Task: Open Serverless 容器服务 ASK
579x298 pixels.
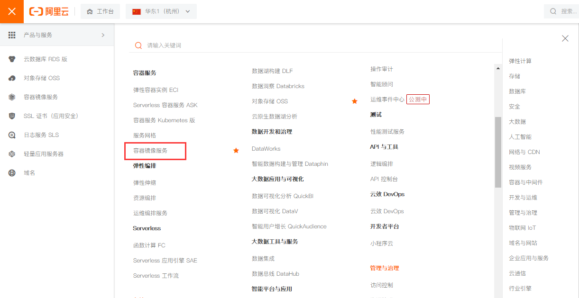Action: coord(165,105)
